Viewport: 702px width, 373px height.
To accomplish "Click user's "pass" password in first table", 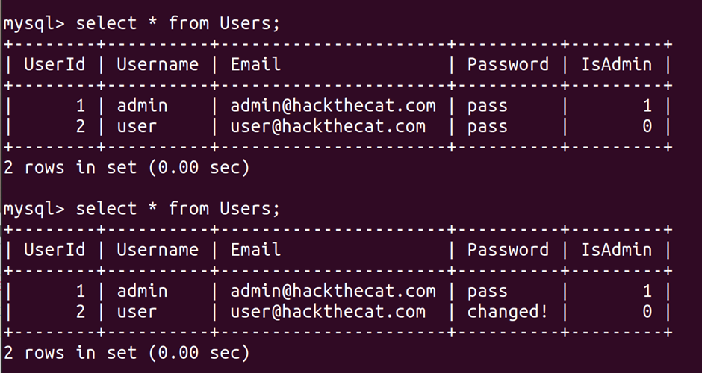I will pyautogui.click(x=487, y=126).
